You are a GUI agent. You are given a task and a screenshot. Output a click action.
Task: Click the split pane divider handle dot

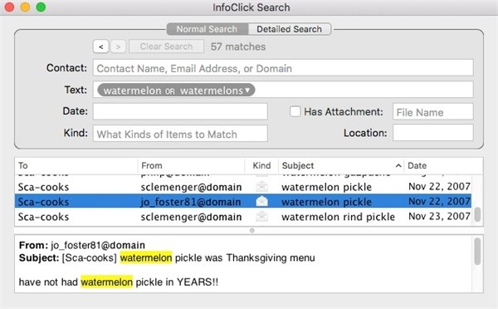[x=251, y=230]
